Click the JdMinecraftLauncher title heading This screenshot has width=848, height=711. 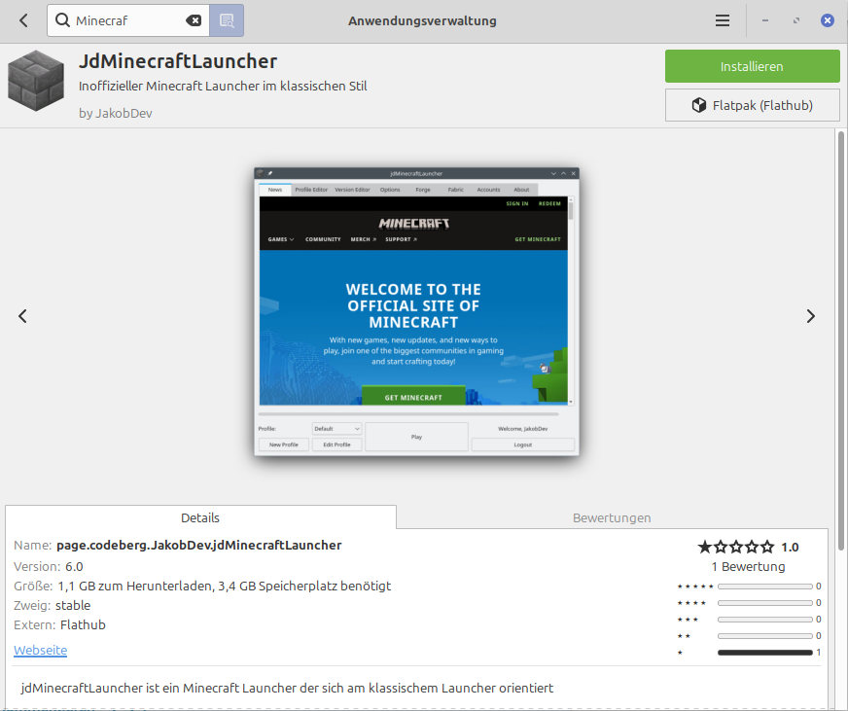(x=178, y=61)
